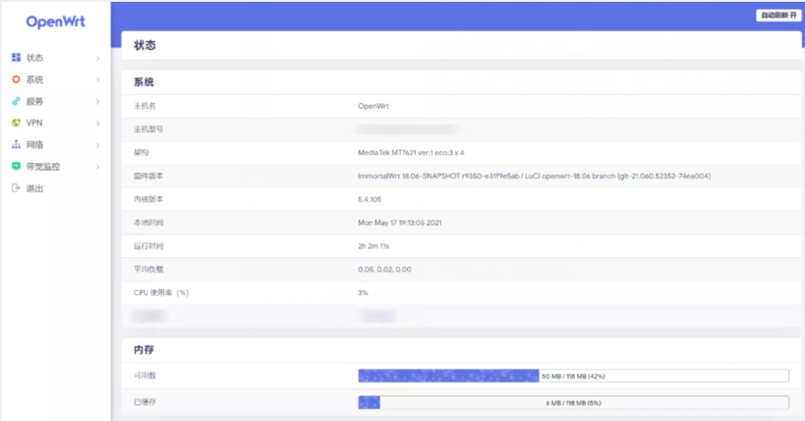Screen dimensions: 805x421
Task: Click the 状态 page title
Action: 145,45
